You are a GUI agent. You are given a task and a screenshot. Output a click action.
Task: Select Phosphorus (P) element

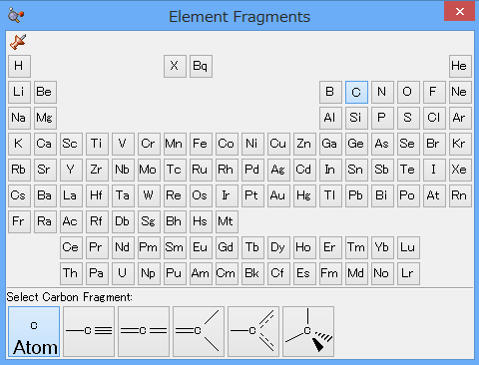[382, 118]
